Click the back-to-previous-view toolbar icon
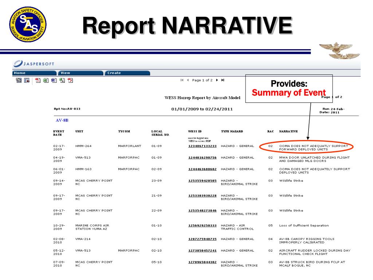 click(27, 81)
